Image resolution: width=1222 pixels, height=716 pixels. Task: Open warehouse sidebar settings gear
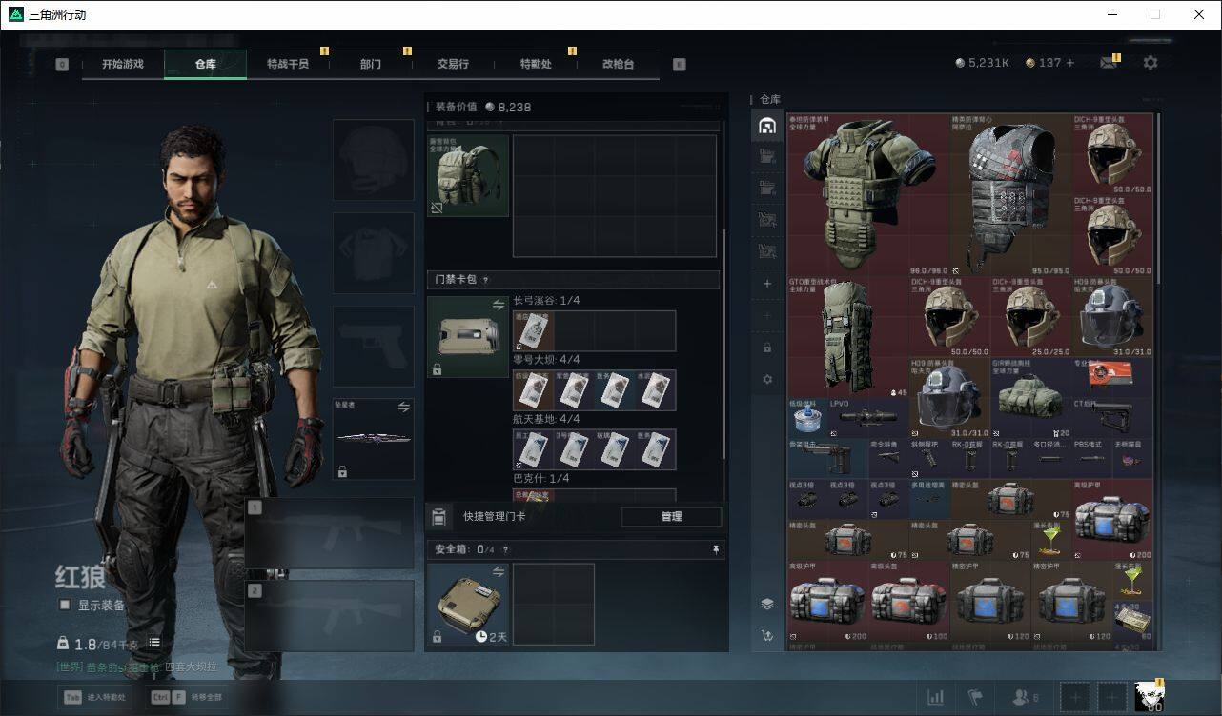coord(767,379)
